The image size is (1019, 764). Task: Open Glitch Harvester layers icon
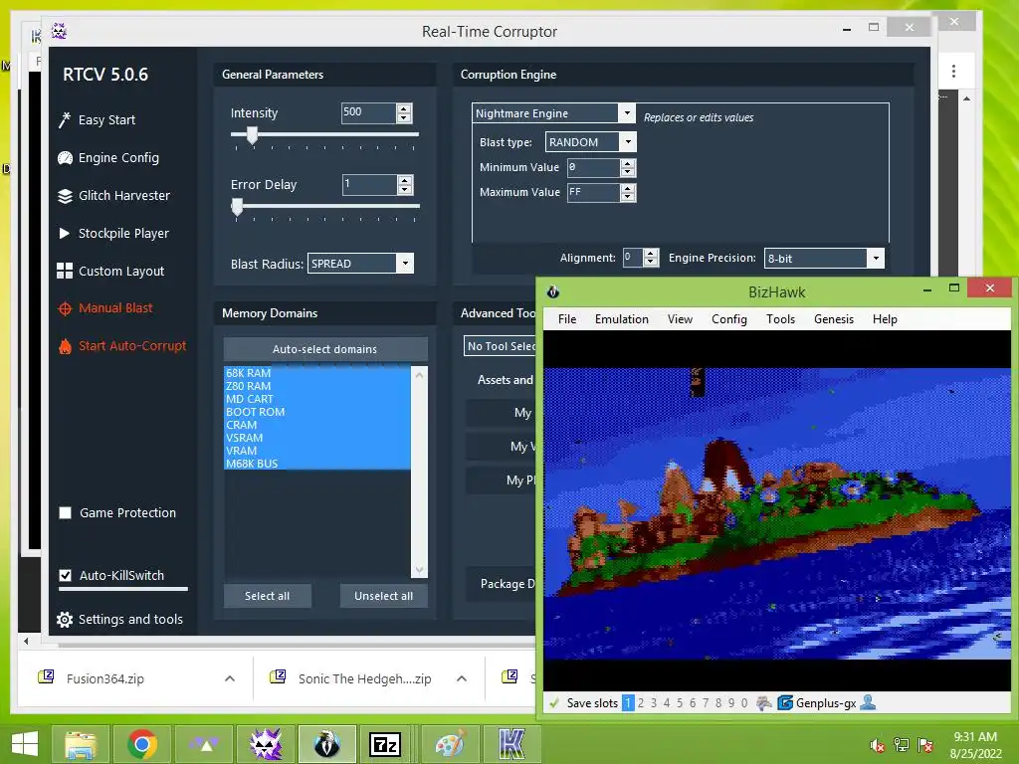65,196
